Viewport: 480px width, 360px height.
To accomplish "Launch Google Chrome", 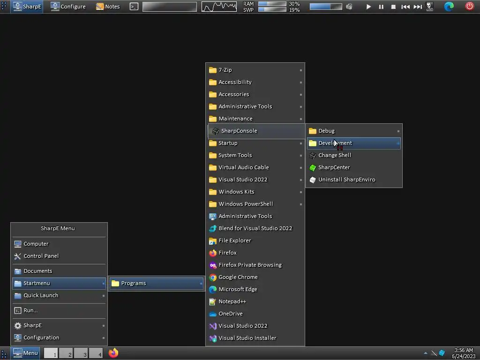I will [x=255, y=277].
